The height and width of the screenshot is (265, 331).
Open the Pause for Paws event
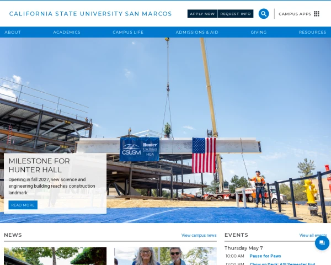tap(265, 256)
